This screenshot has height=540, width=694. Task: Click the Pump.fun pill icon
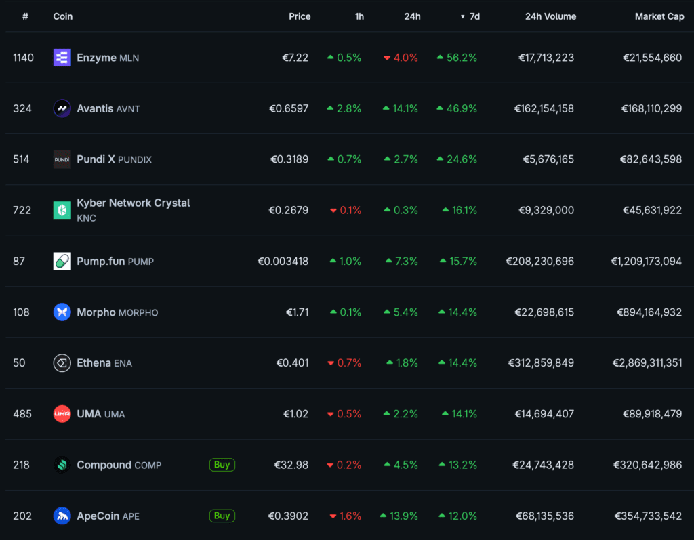[x=62, y=261]
